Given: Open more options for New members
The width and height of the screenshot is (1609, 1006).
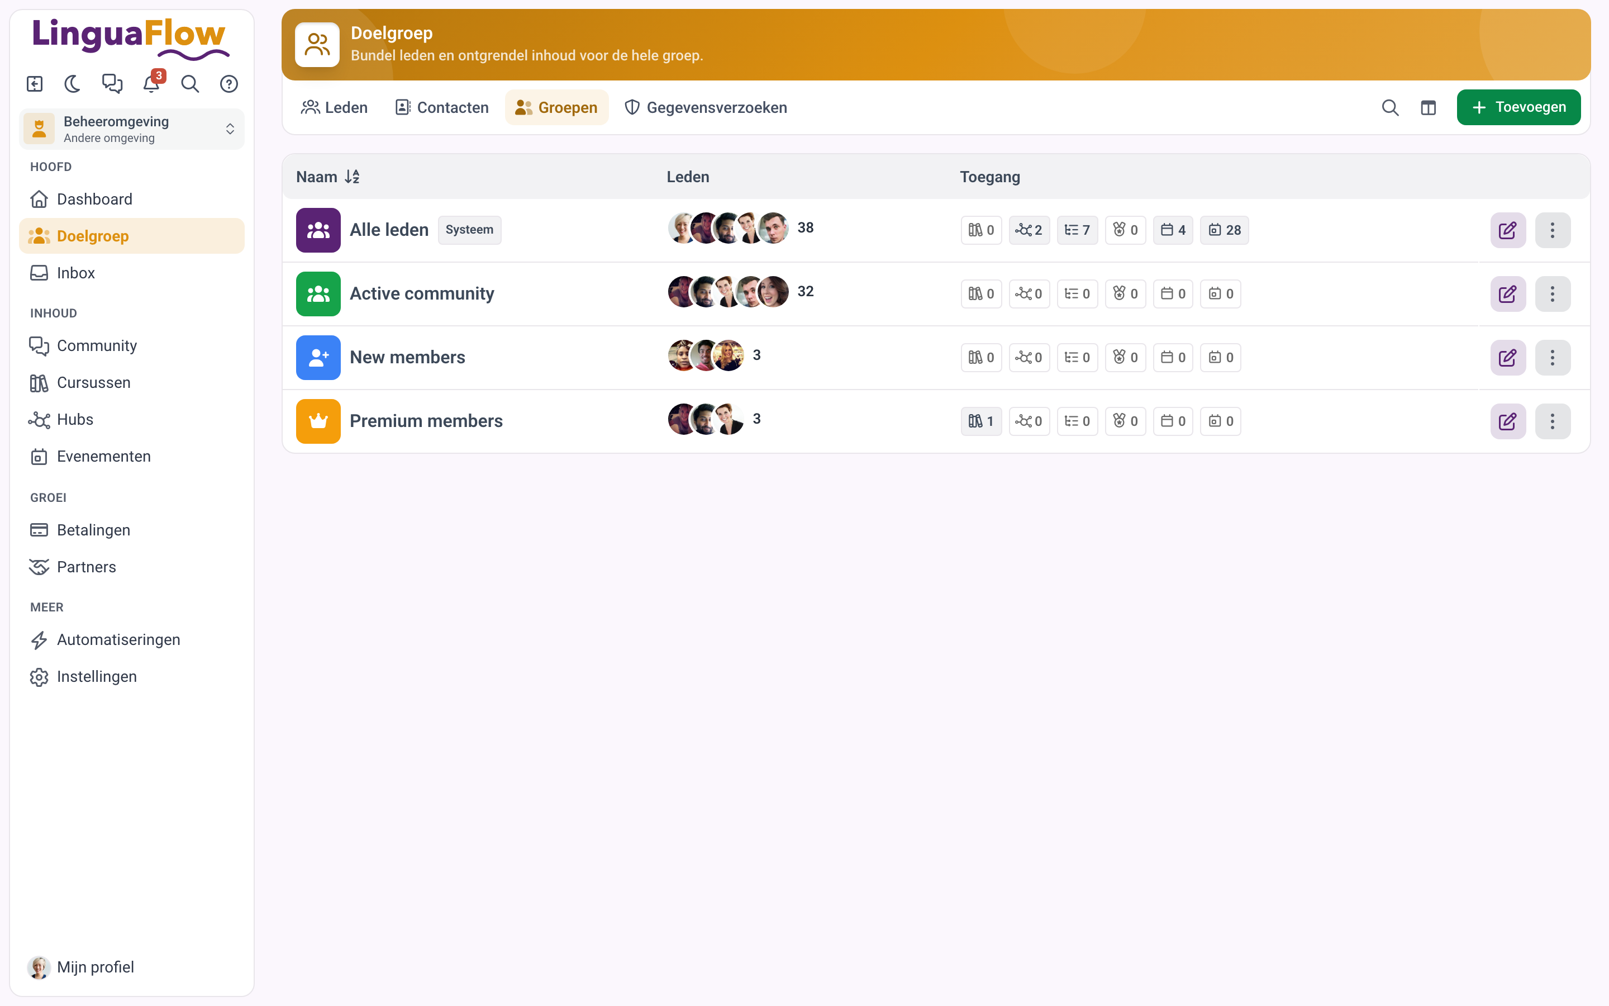Looking at the screenshot, I should pyautogui.click(x=1553, y=357).
